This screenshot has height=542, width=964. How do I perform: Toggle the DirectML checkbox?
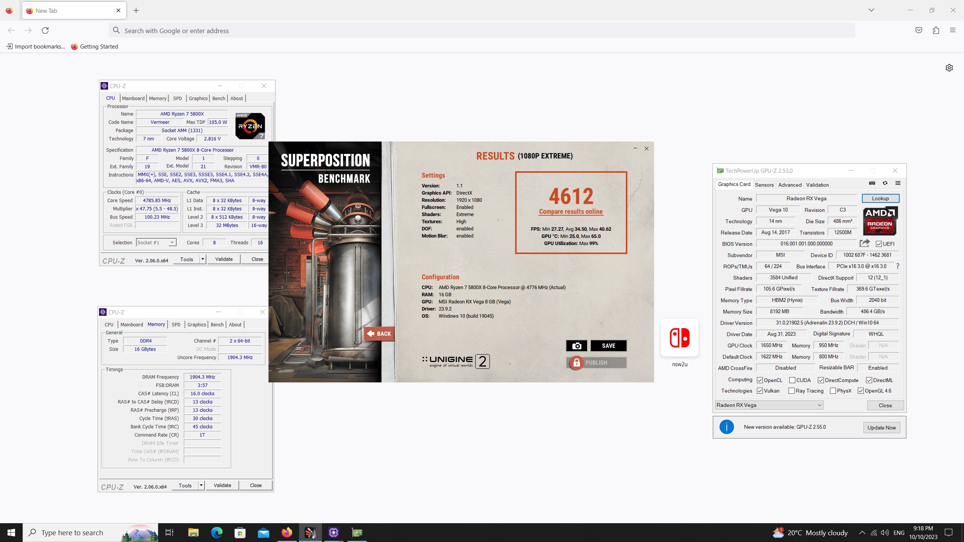869,380
